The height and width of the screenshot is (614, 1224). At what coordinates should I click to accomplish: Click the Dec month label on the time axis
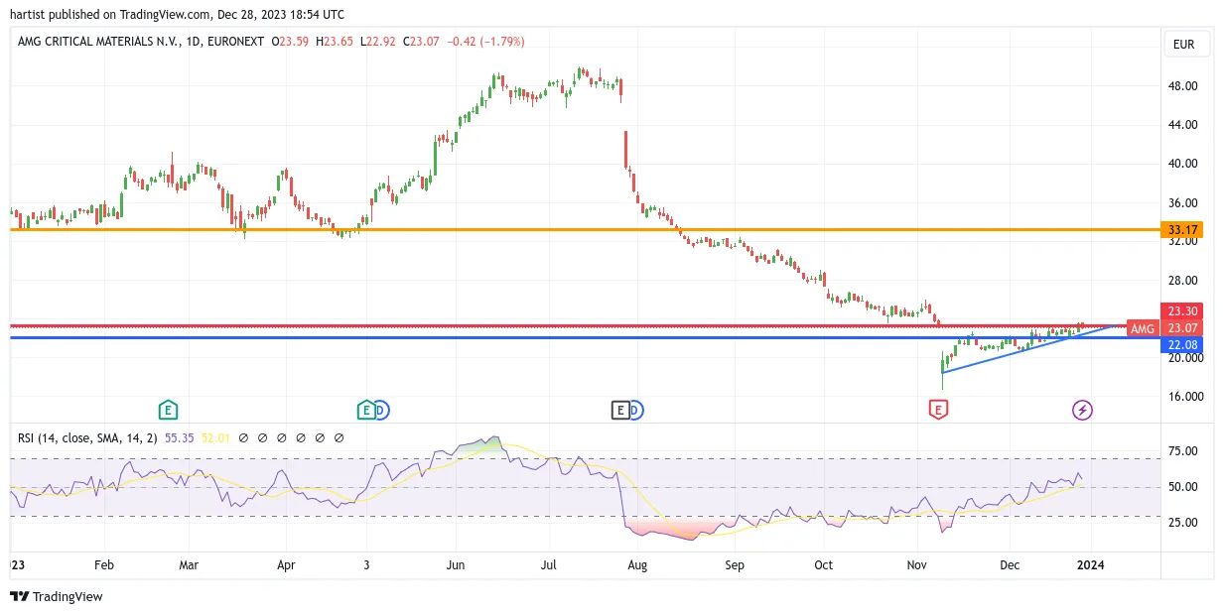pyautogui.click(x=1009, y=563)
